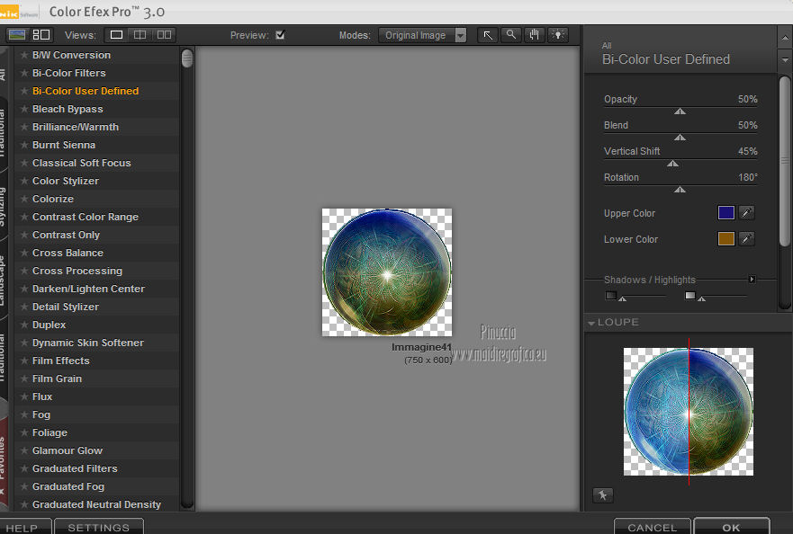Collapse the LOUPE panel
The height and width of the screenshot is (534, 793).
[x=591, y=323]
